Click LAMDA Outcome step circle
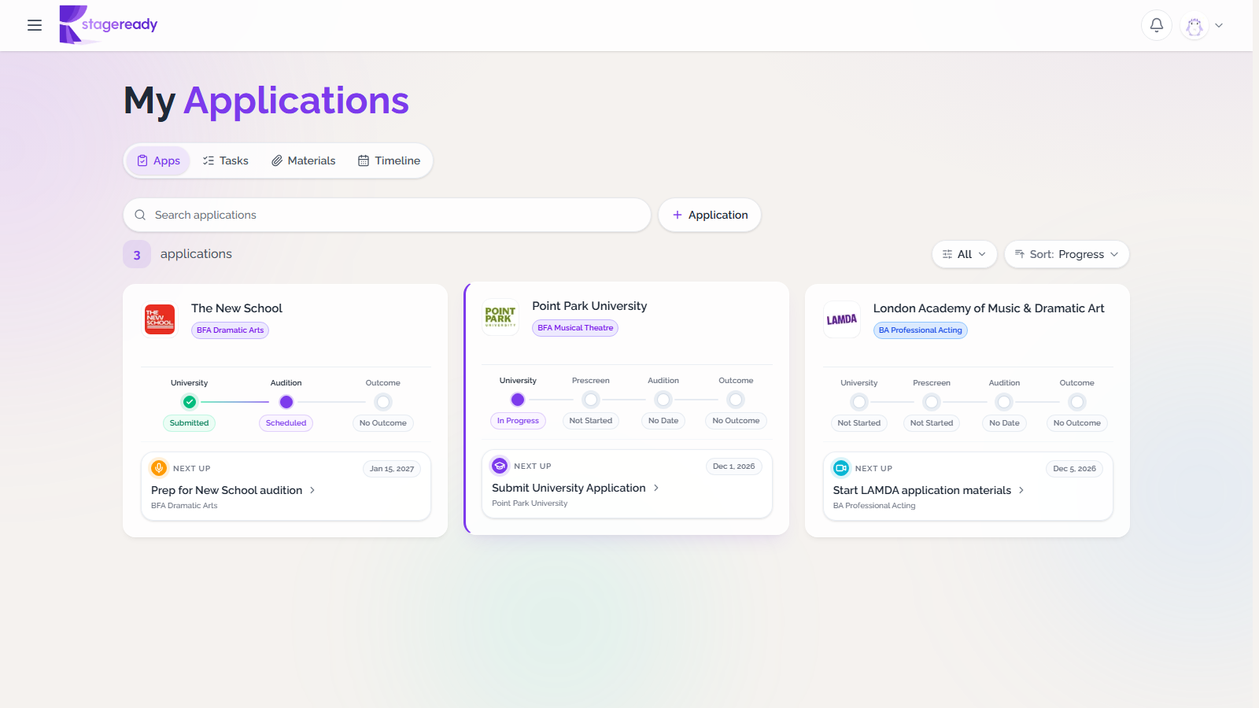 [1077, 402]
